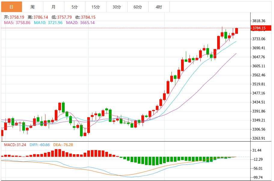
Task: Click the current price tag 3784.15
Action: coord(259,28)
